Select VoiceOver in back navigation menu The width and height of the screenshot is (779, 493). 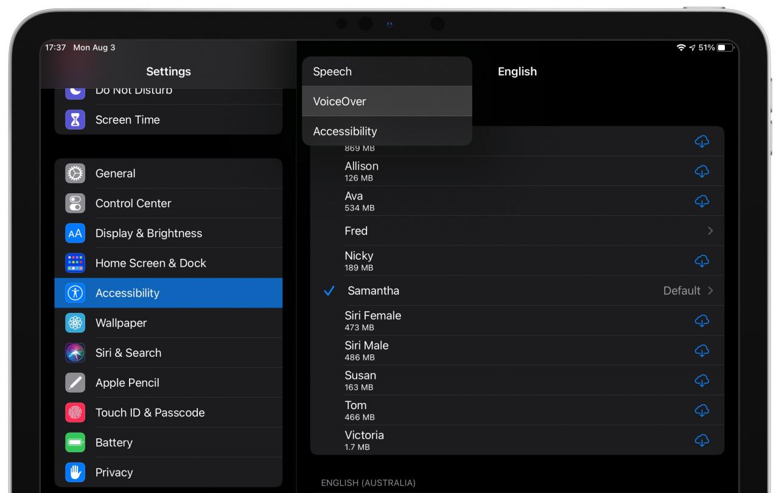387,101
